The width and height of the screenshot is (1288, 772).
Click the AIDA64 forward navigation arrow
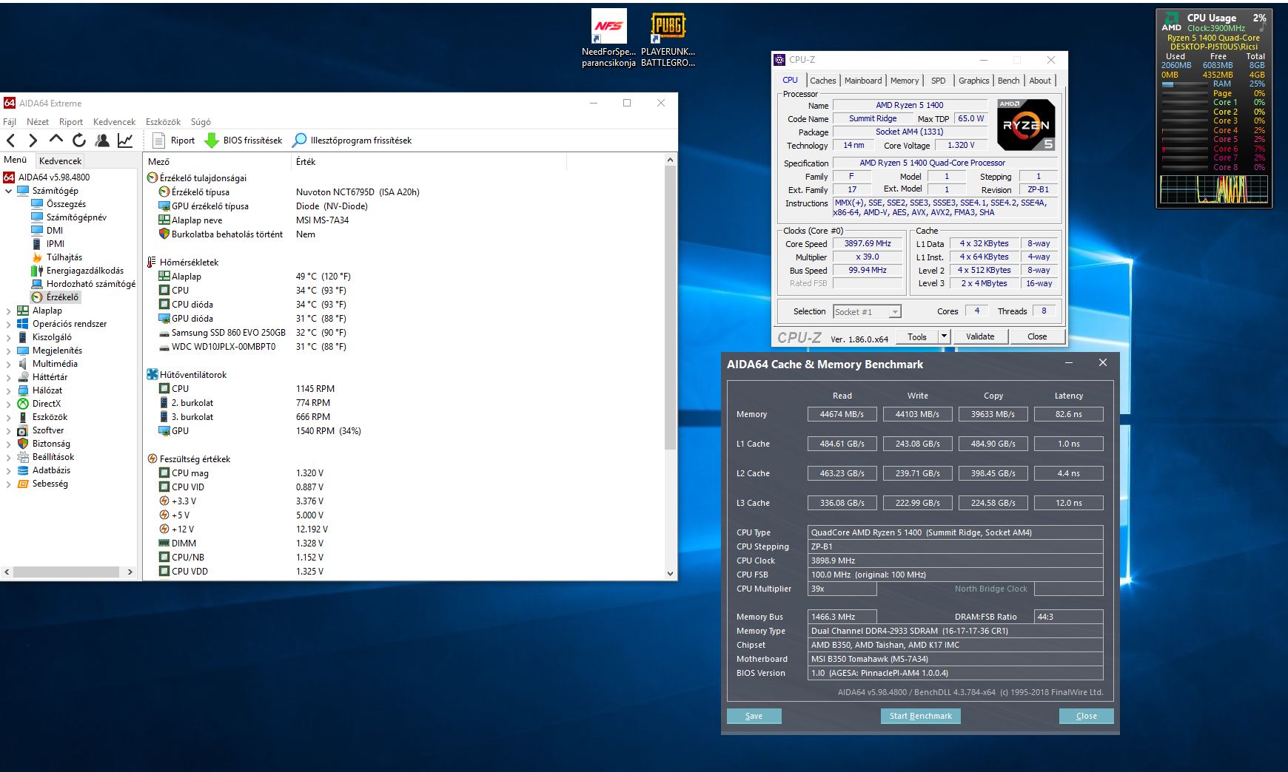pyautogui.click(x=33, y=140)
